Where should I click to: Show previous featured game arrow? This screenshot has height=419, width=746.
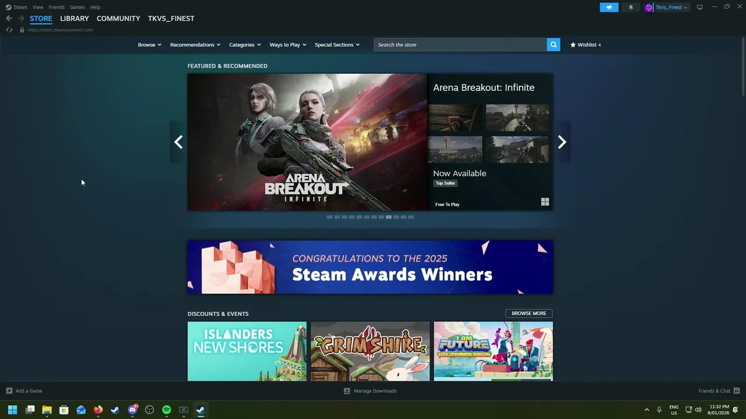(178, 142)
